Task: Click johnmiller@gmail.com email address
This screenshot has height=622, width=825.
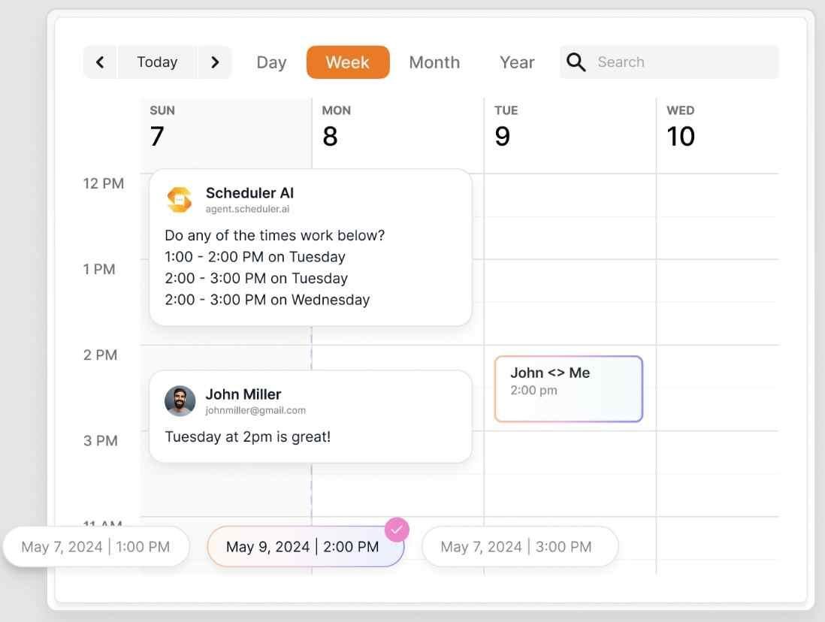Action: point(255,410)
